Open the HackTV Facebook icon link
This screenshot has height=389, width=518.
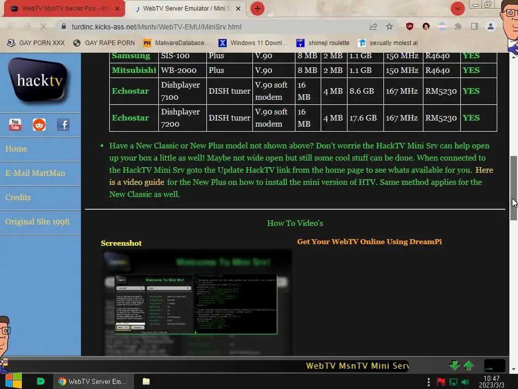click(63, 125)
